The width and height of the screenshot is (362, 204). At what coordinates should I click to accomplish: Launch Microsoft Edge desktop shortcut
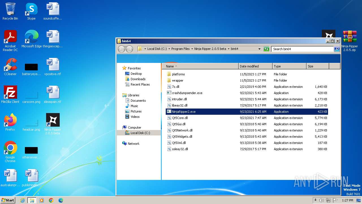(31, 39)
